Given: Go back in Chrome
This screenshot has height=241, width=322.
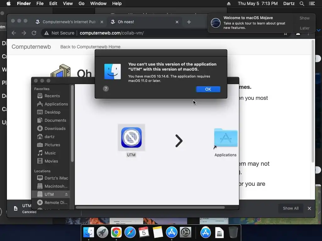Looking at the screenshot, I should pyautogui.click(x=14, y=33).
